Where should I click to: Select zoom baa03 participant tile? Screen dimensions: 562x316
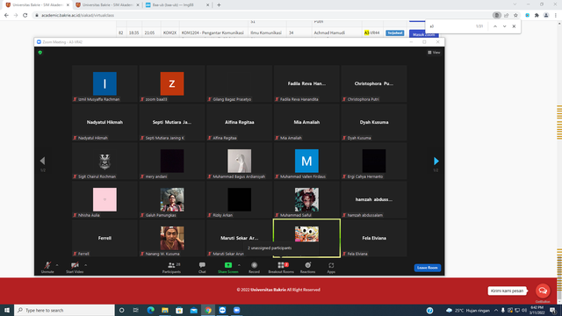(x=172, y=84)
